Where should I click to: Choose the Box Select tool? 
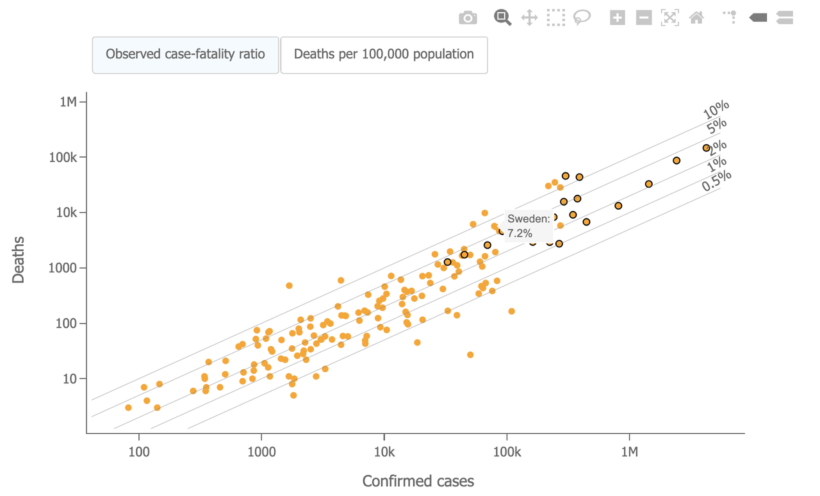[x=556, y=18]
